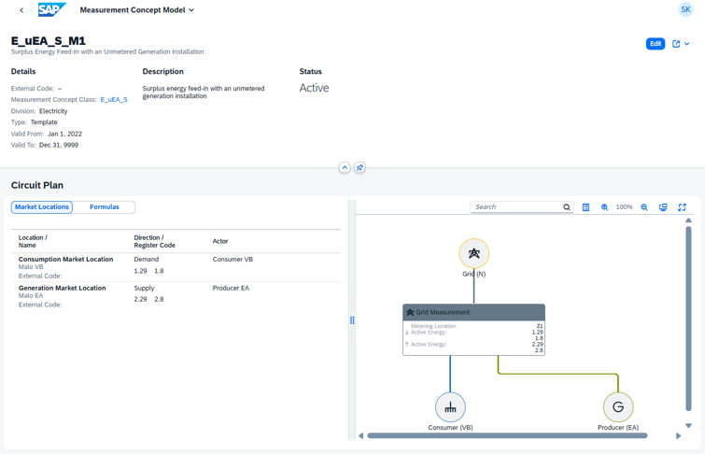Select the Grid (N) node
This screenshot has height=454, width=705.
point(473,253)
